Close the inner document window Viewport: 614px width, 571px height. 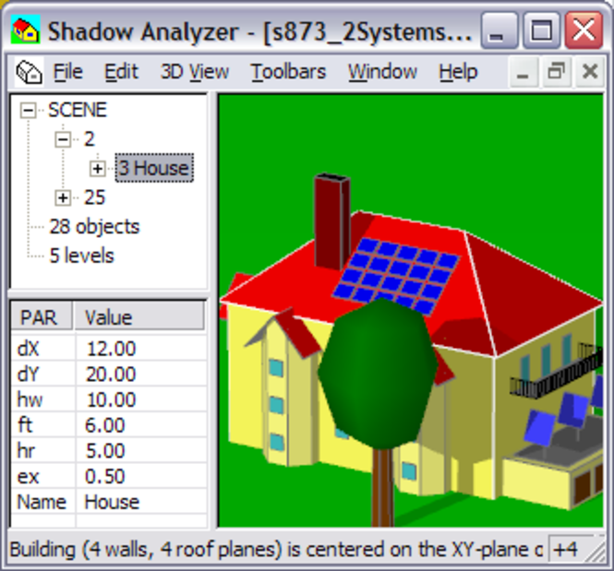tap(590, 72)
